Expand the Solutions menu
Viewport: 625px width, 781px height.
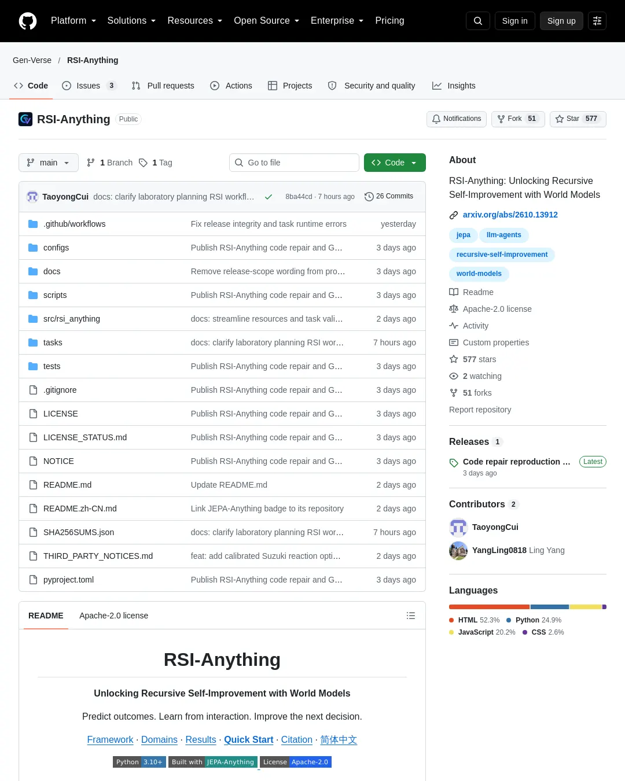131,21
